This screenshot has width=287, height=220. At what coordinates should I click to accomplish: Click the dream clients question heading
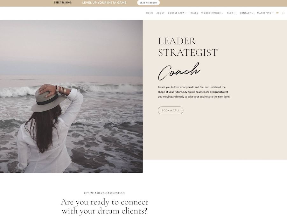[x=104, y=206]
